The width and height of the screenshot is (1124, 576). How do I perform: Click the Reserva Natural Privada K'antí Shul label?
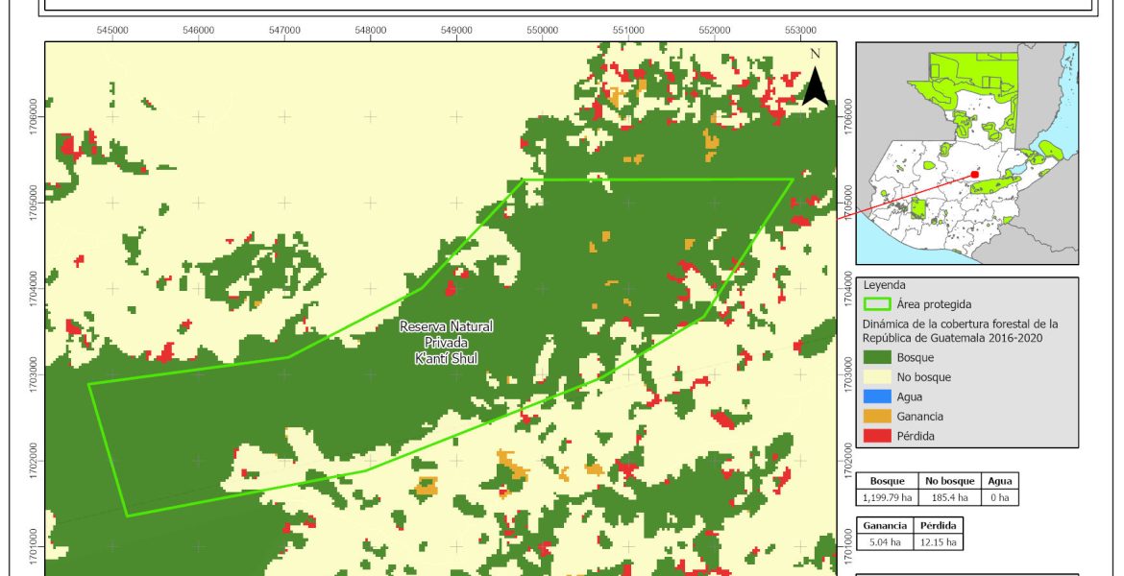[x=446, y=343]
